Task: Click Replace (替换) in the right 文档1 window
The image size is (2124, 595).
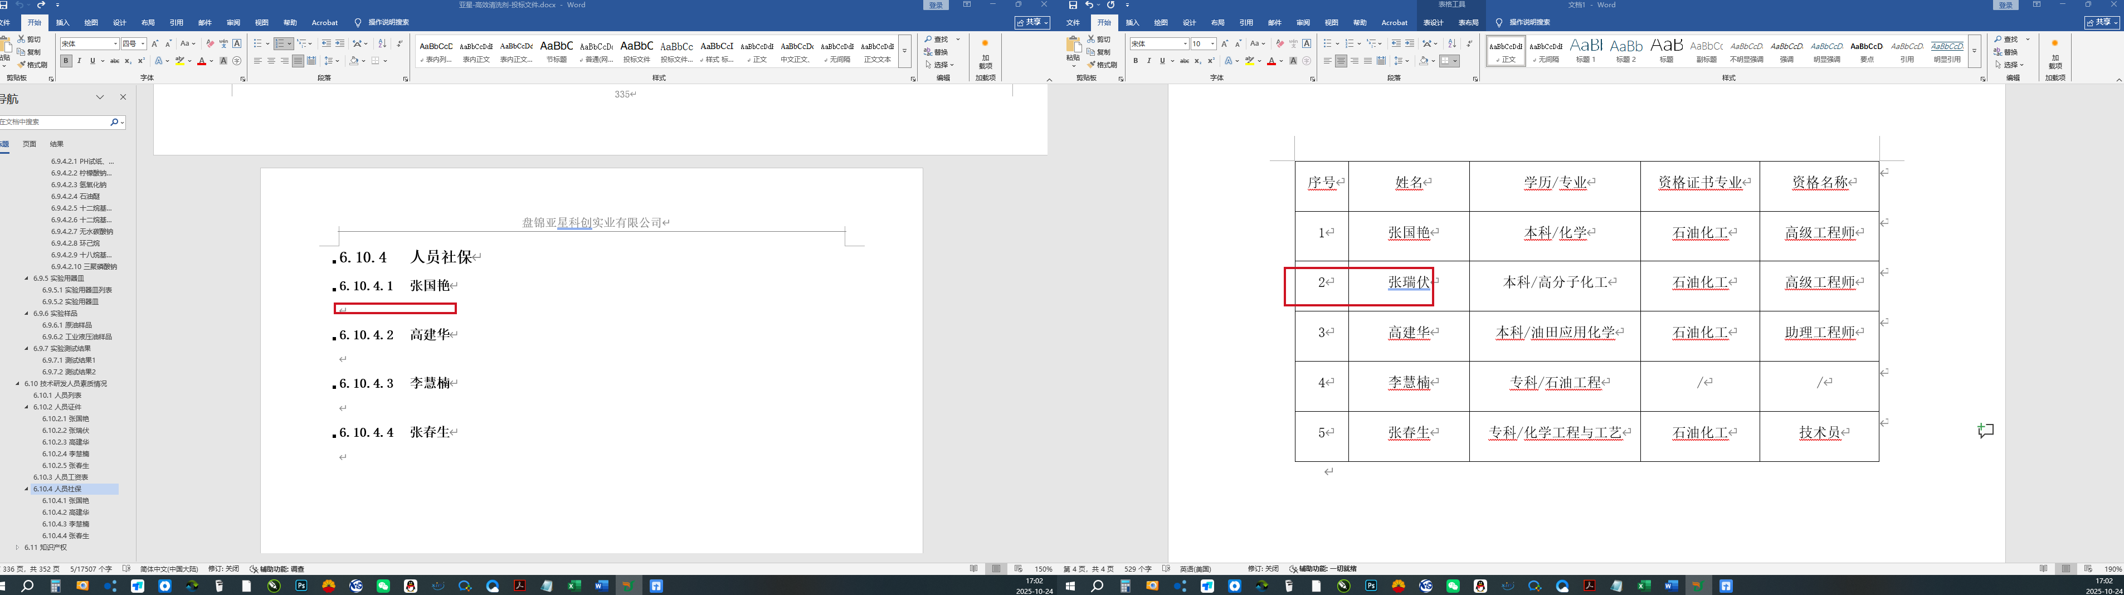Action: point(2007,52)
